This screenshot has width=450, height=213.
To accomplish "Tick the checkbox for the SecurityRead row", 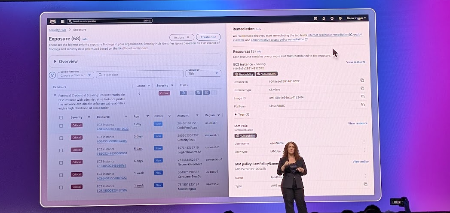I will click(61, 138).
